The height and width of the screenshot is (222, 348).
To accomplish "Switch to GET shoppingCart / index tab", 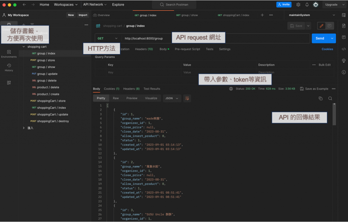I will click(233, 15).
